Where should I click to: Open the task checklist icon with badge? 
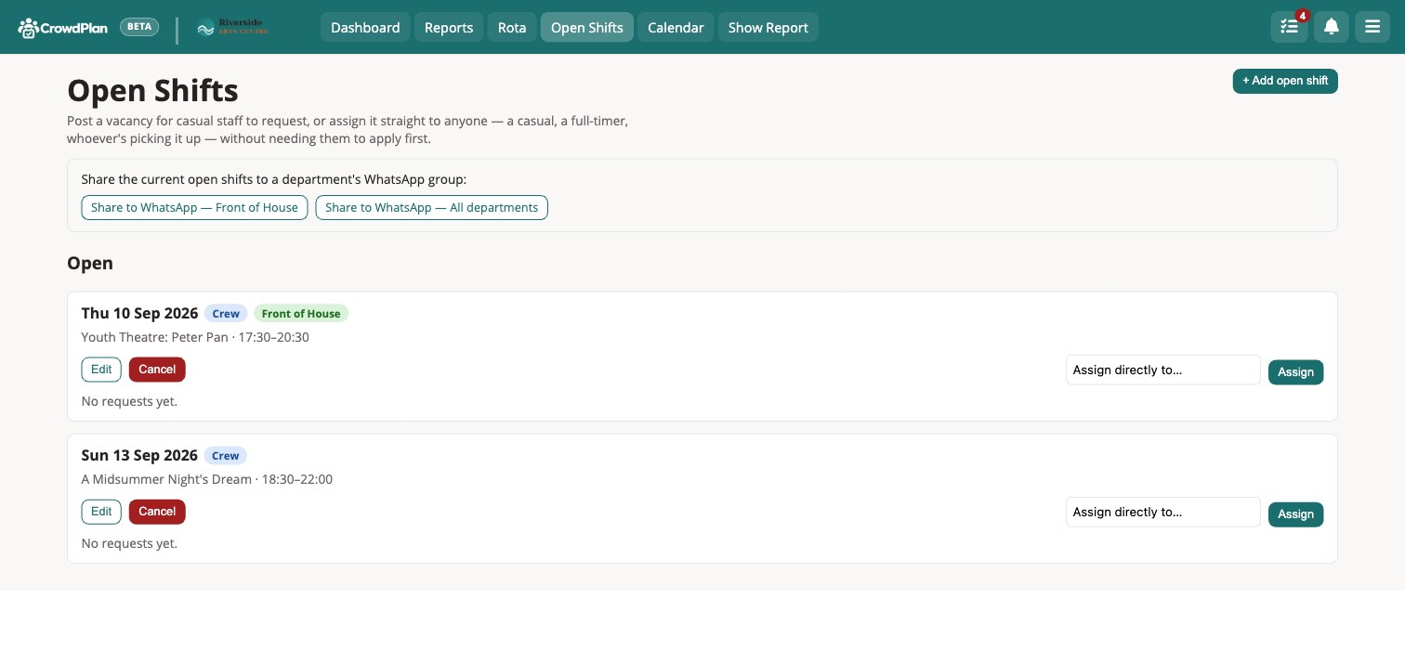tap(1289, 27)
